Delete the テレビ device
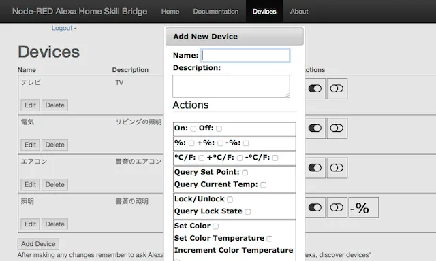 point(54,105)
